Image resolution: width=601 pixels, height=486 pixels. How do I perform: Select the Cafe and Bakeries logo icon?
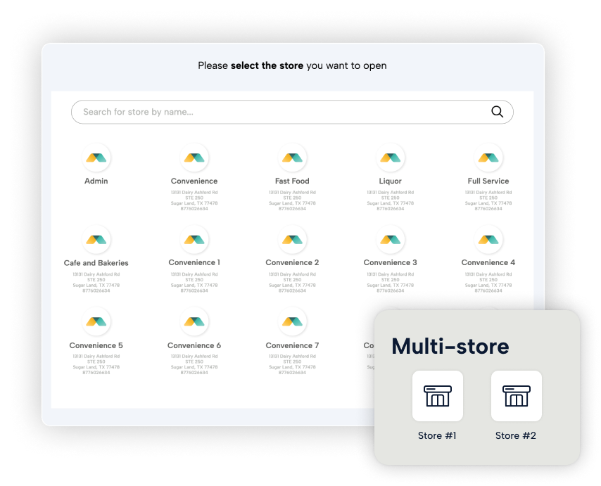[96, 239]
